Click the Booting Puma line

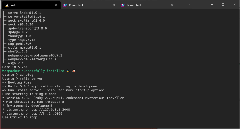click(17, 82)
